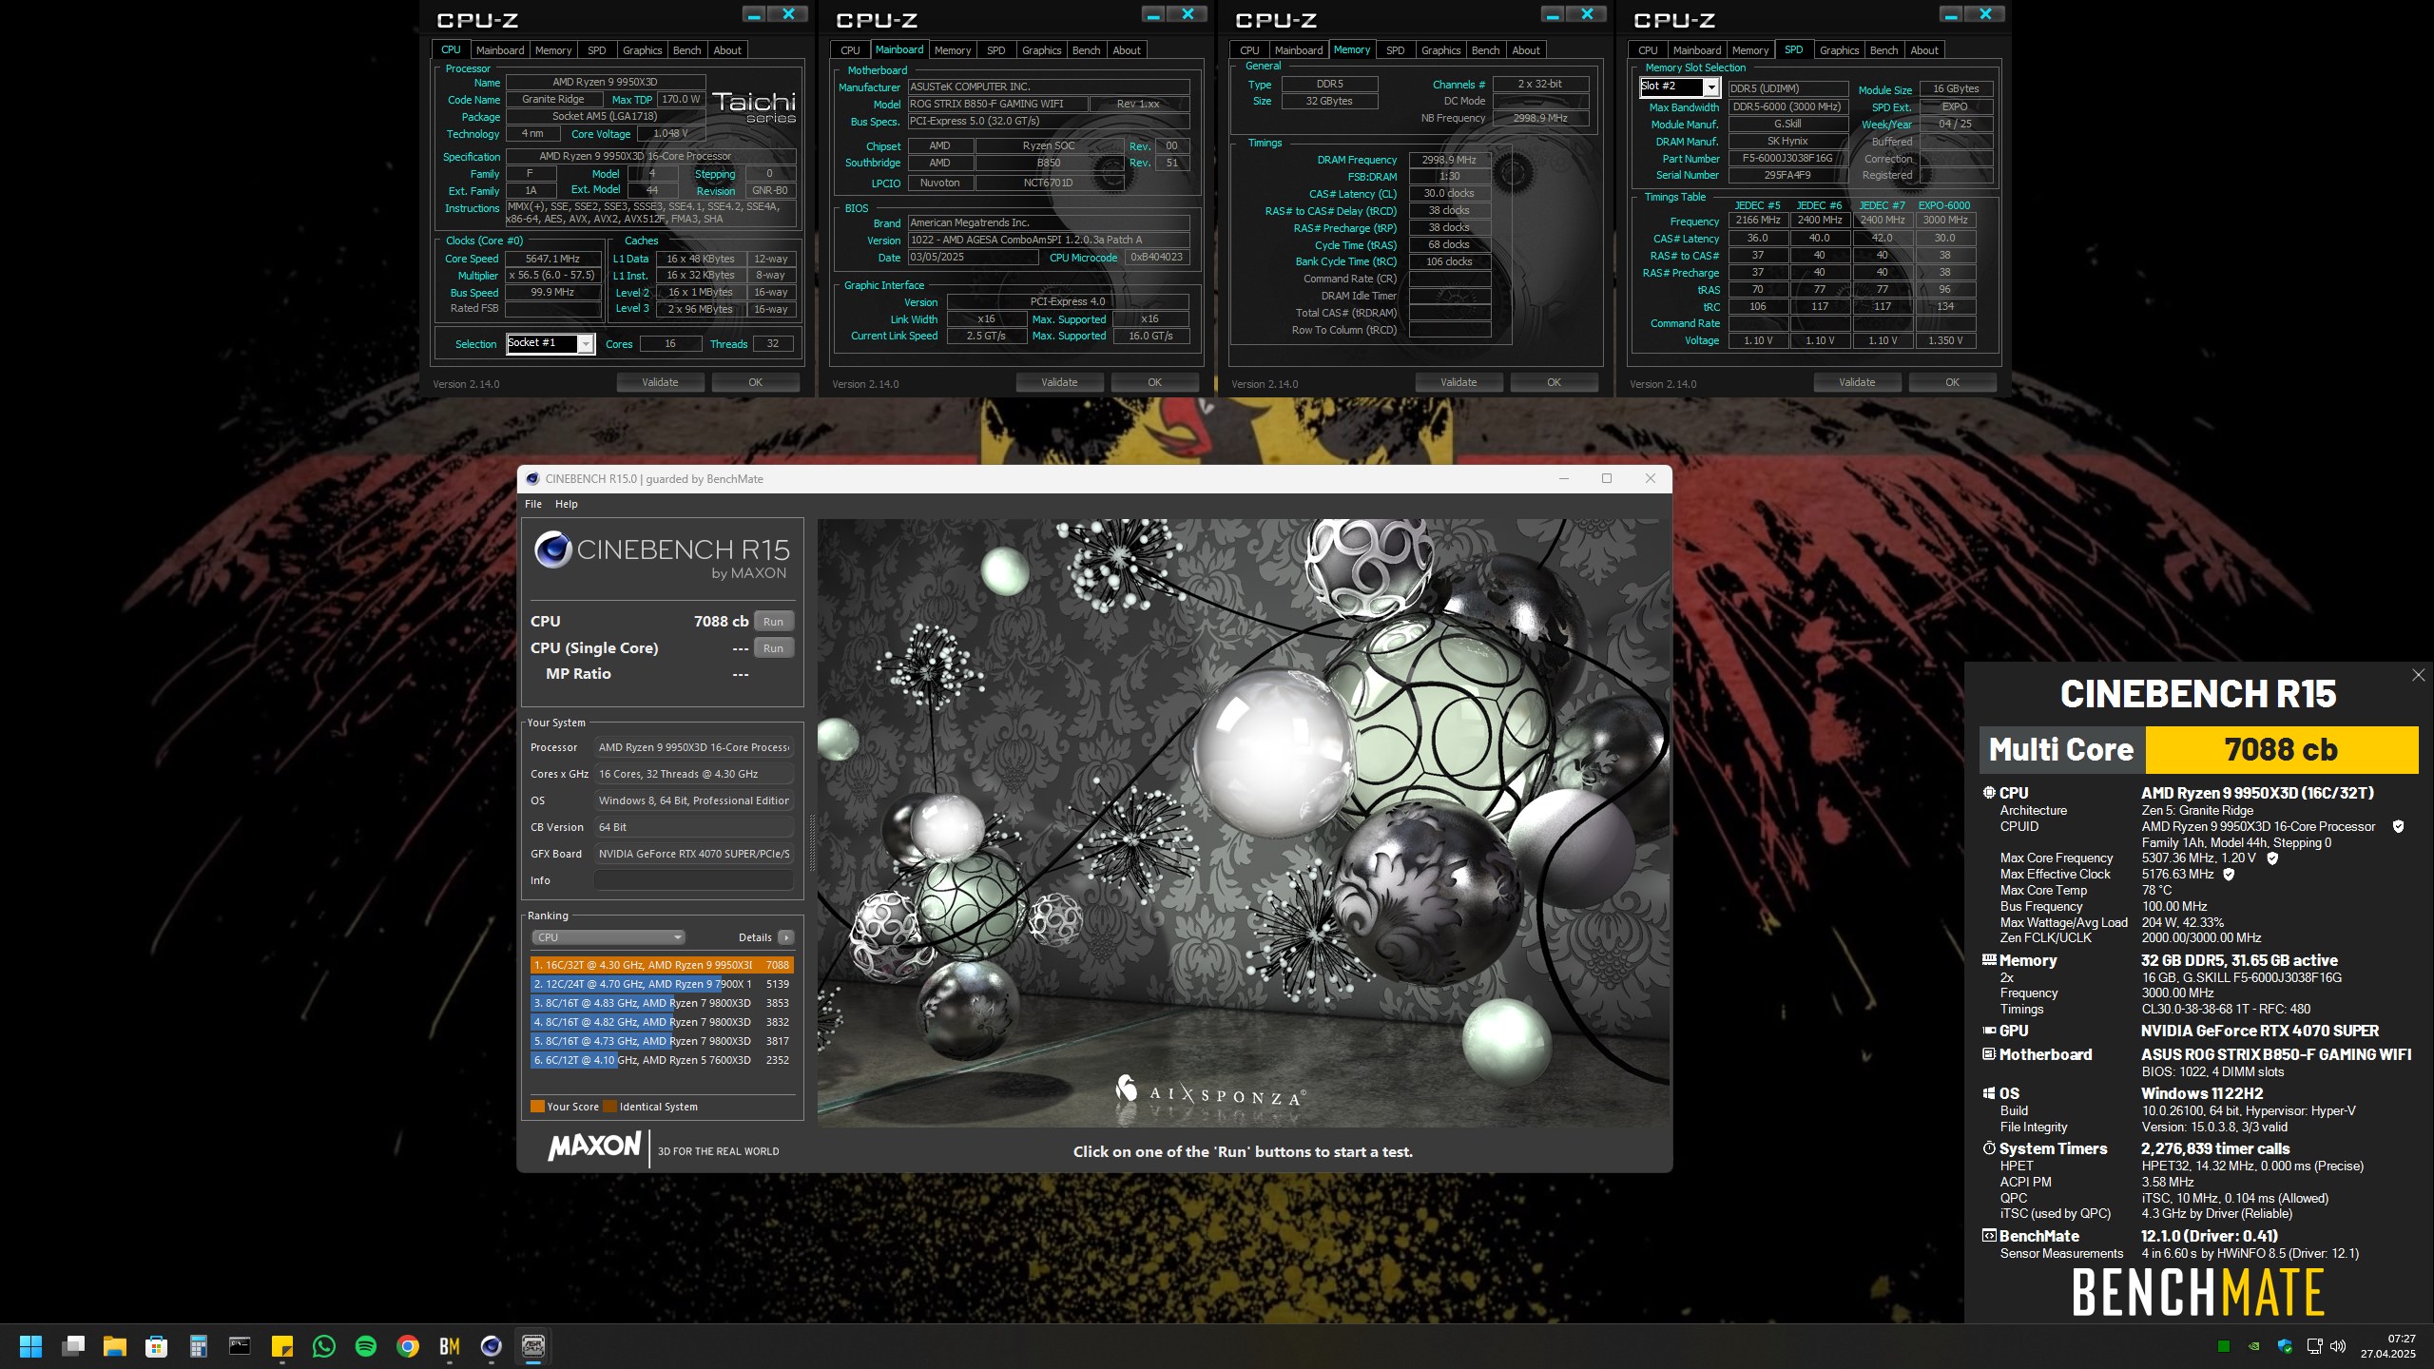Select ranking row 2 Ryzen 9 7900X
The height and width of the screenshot is (1369, 2434).
(x=662, y=984)
